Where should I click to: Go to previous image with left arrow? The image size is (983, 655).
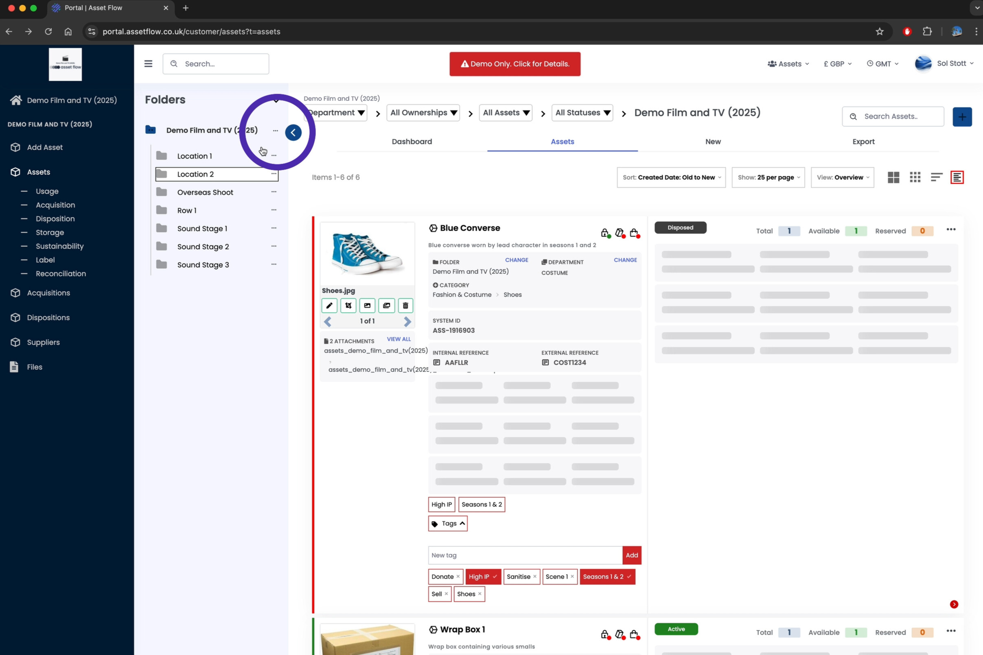327,321
